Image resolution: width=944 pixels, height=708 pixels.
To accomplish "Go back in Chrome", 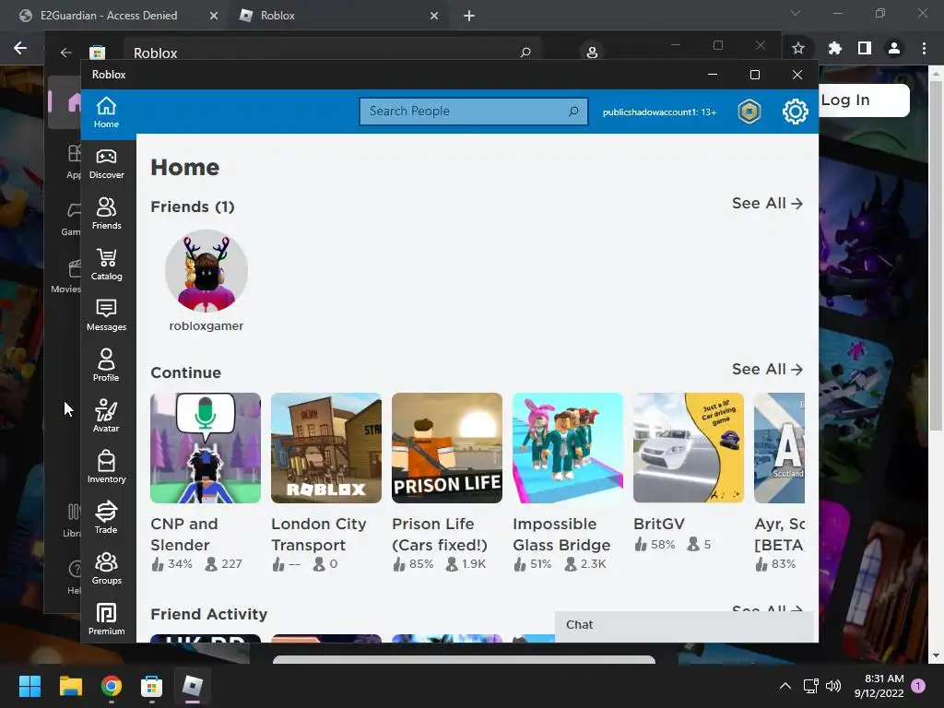I will pyautogui.click(x=20, y=48).
